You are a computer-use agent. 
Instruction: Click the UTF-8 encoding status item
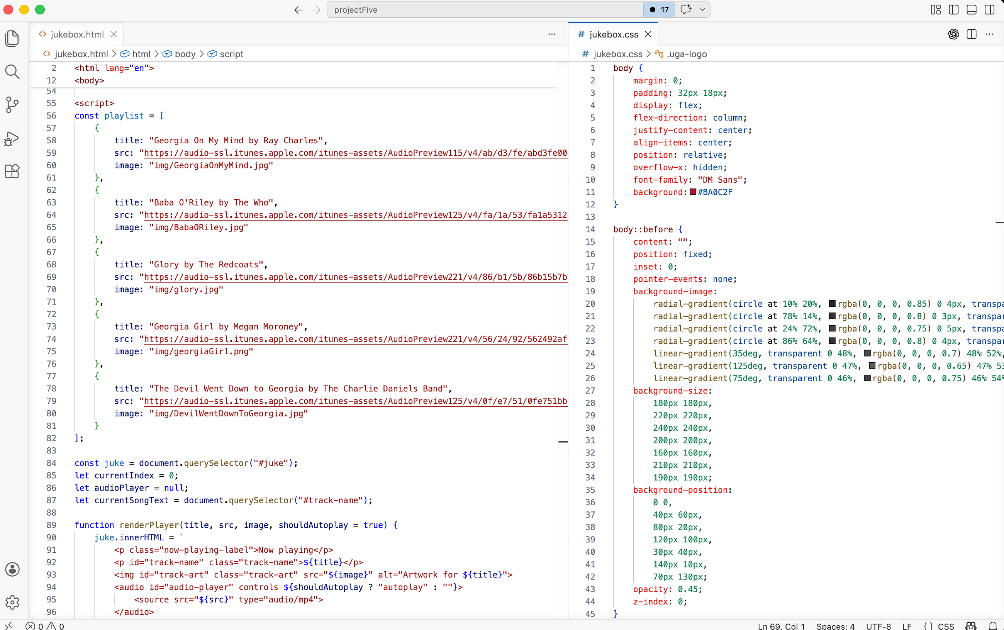pyautogui.click(x=878, y=626)
